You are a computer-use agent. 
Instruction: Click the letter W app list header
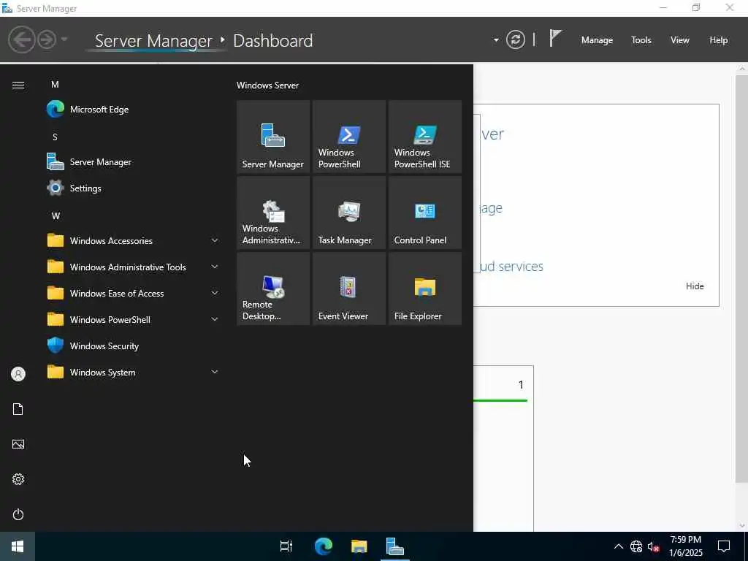(56, 215)
